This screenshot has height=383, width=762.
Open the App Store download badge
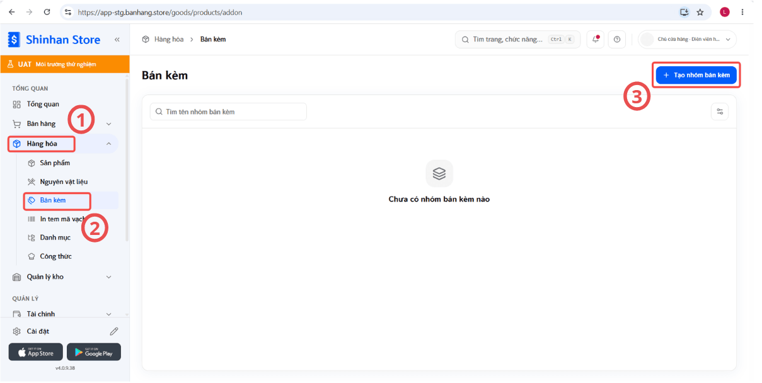click(36, 352)
